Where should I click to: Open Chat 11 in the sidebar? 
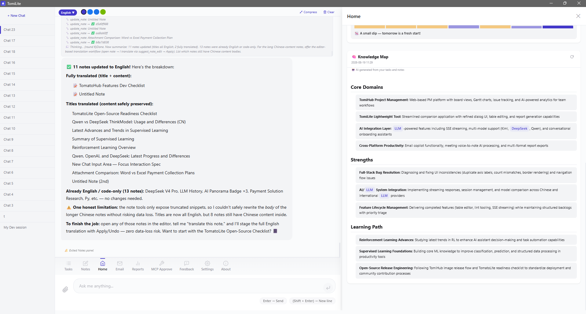tap(27, 117)
